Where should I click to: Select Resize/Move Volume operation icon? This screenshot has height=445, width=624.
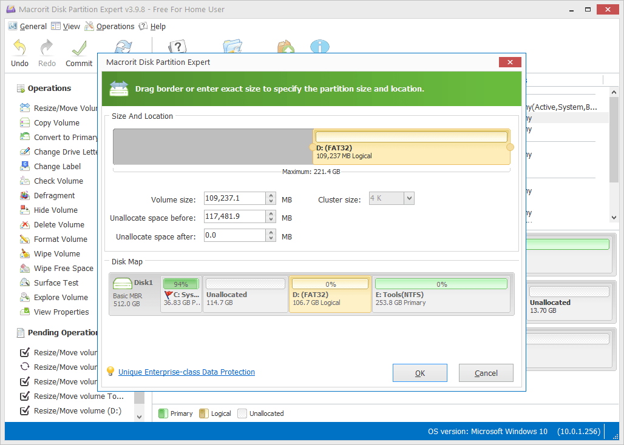click(25, 108)
